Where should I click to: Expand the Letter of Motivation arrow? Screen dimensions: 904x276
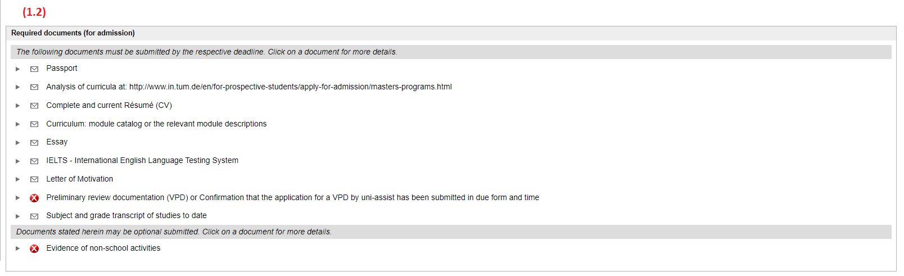tap(18, 179)
